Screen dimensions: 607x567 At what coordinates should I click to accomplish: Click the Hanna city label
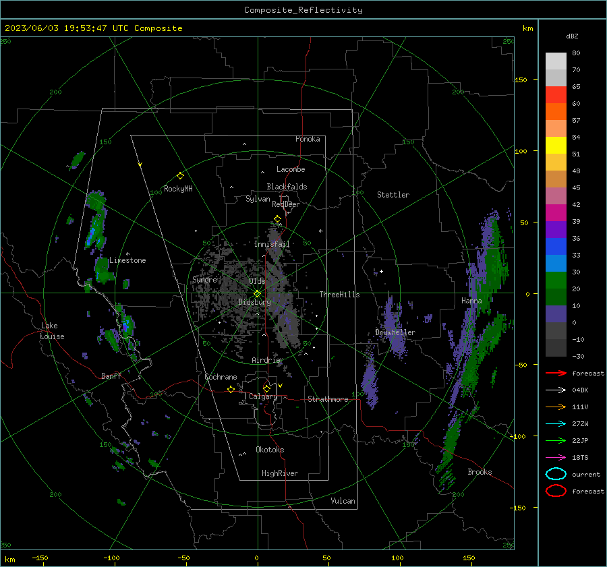click(x=471, y=301)
